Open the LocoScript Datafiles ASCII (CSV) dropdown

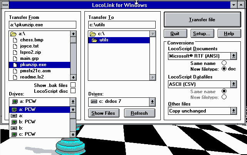(x=233, y=84)
